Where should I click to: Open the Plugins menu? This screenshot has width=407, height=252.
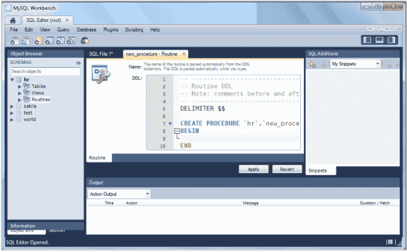(x=111, y=30)
